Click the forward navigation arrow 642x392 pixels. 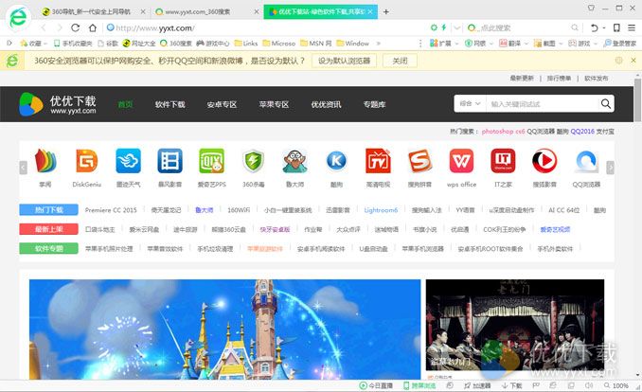click(x=60, y=27)
